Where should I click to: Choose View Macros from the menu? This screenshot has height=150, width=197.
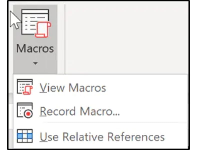(73, 87)
